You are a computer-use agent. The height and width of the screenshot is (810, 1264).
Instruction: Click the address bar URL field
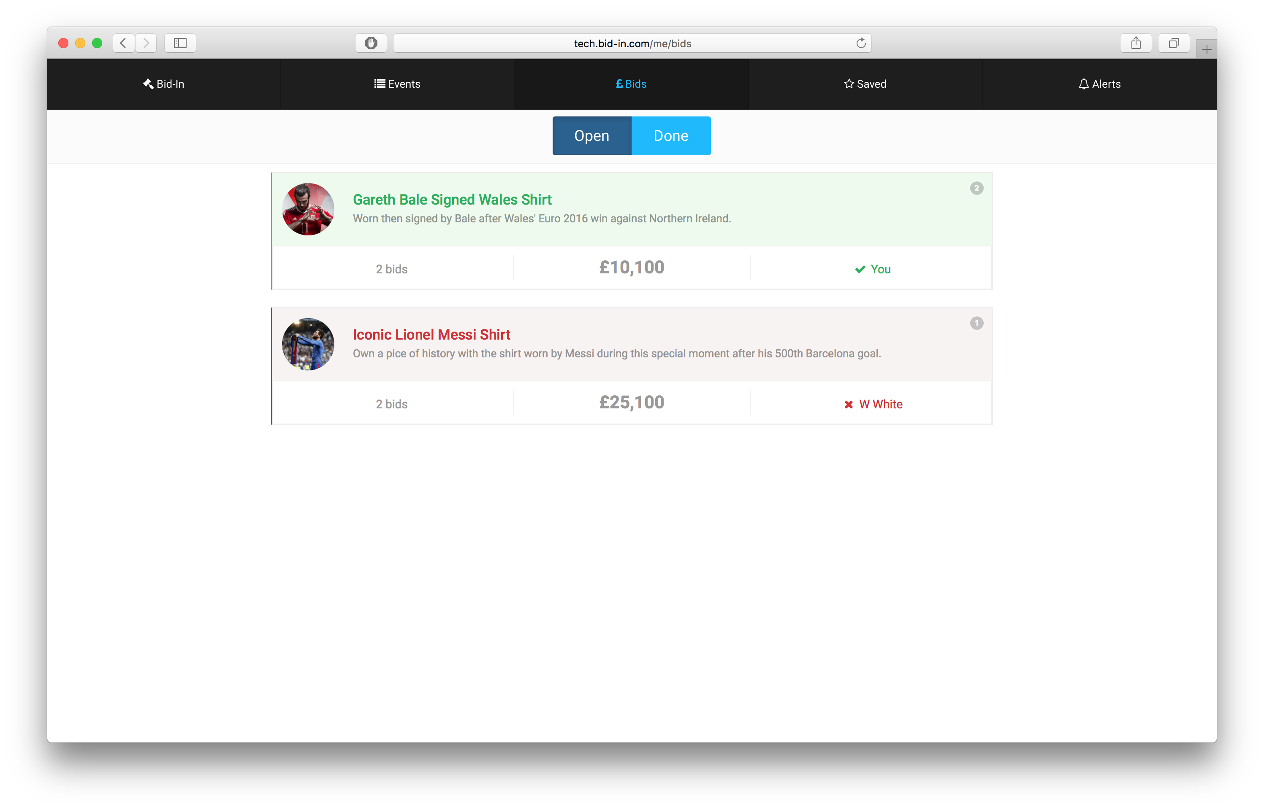[632, 43]
